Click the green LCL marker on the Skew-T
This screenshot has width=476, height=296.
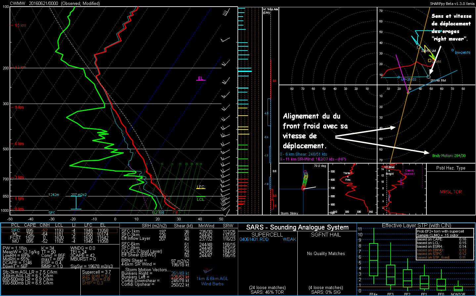tap(200, 199)
